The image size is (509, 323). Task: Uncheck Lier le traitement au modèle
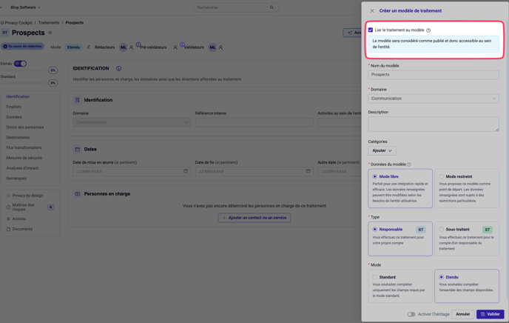(371, 30)
